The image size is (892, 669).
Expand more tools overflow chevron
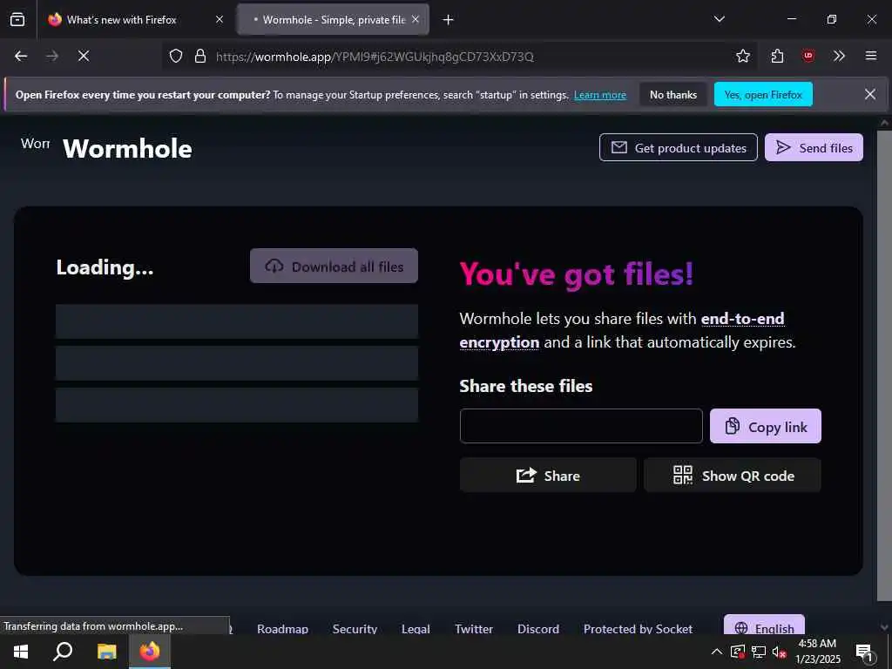tap(839, 56)
